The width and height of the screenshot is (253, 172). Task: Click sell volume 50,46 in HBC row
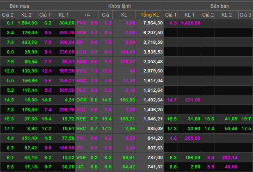[x=231, y=129]
